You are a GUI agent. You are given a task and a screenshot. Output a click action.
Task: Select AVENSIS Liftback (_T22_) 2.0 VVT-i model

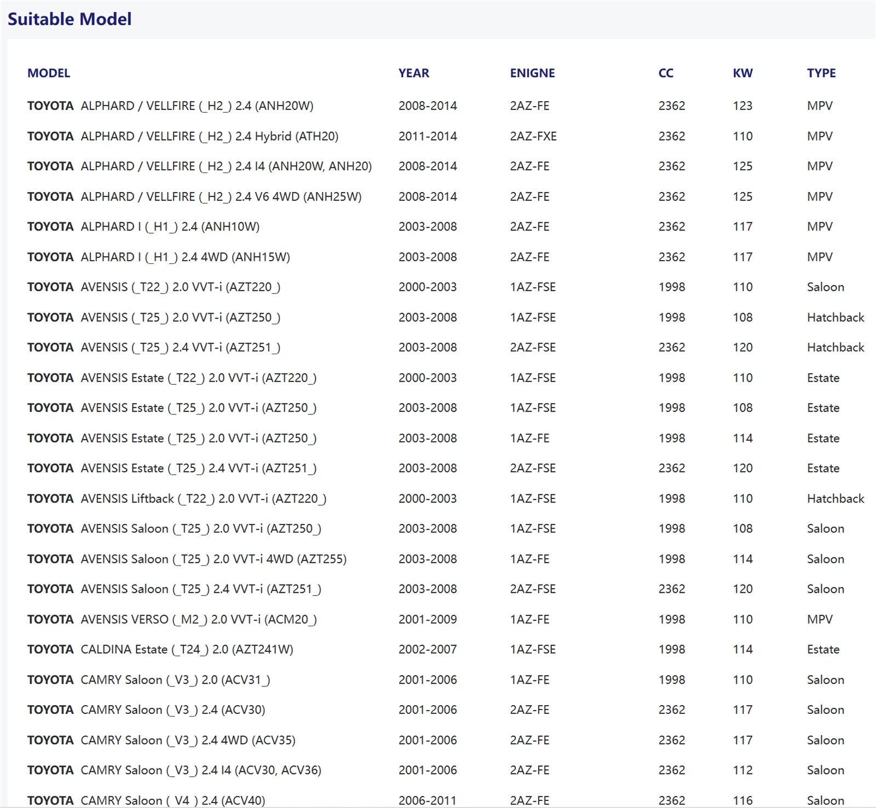177,499
